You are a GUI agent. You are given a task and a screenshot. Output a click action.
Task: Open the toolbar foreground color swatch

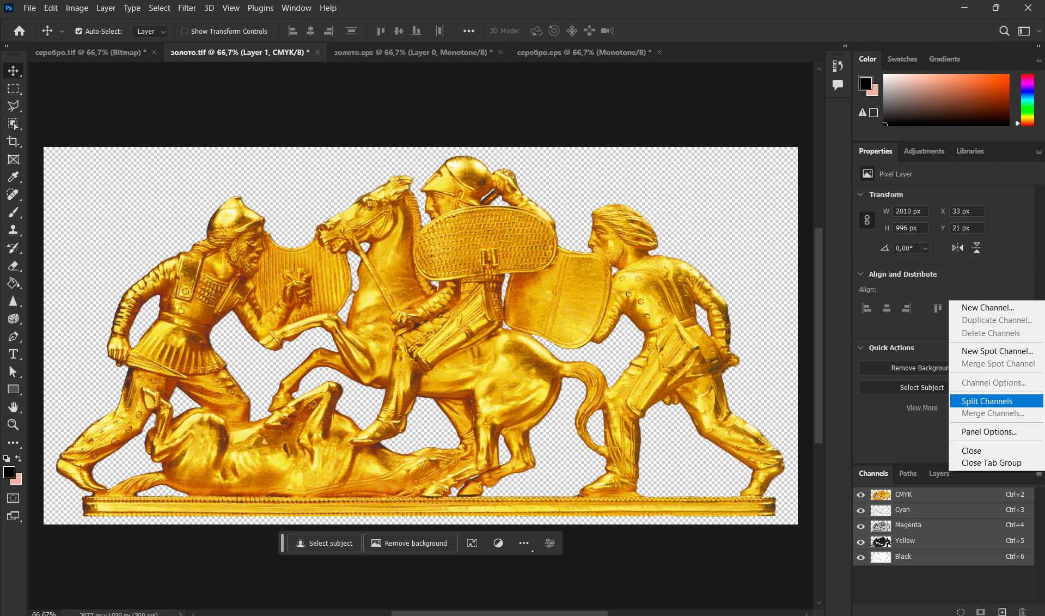[9, 472]
